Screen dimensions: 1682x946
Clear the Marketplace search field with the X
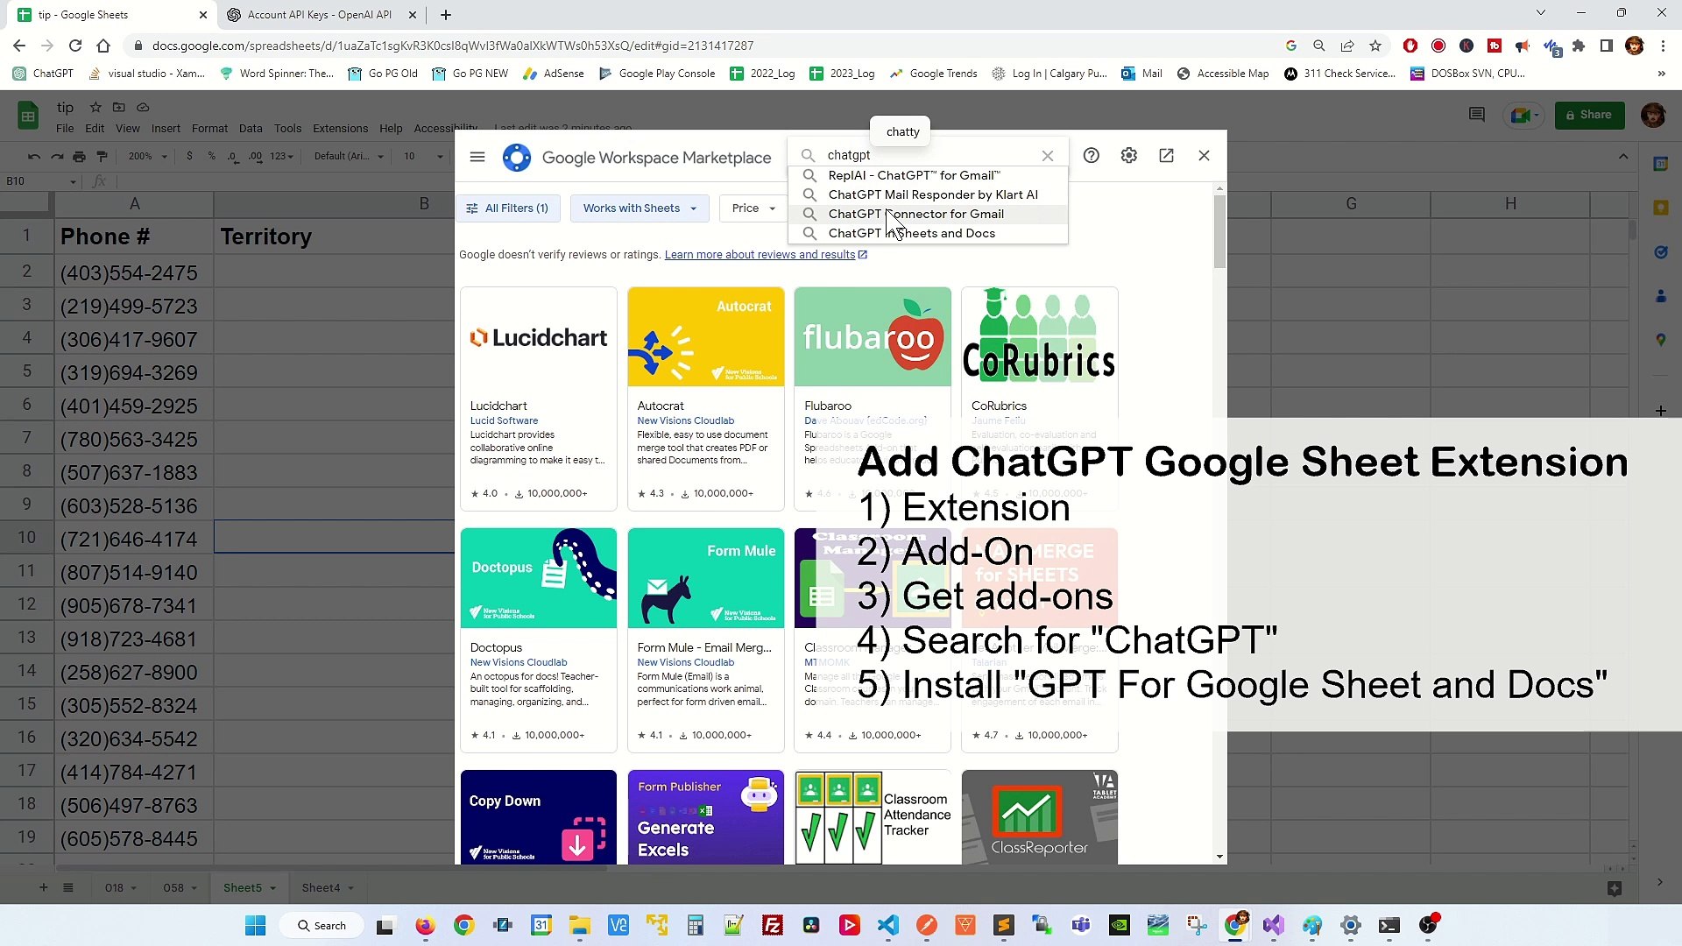1049,155
